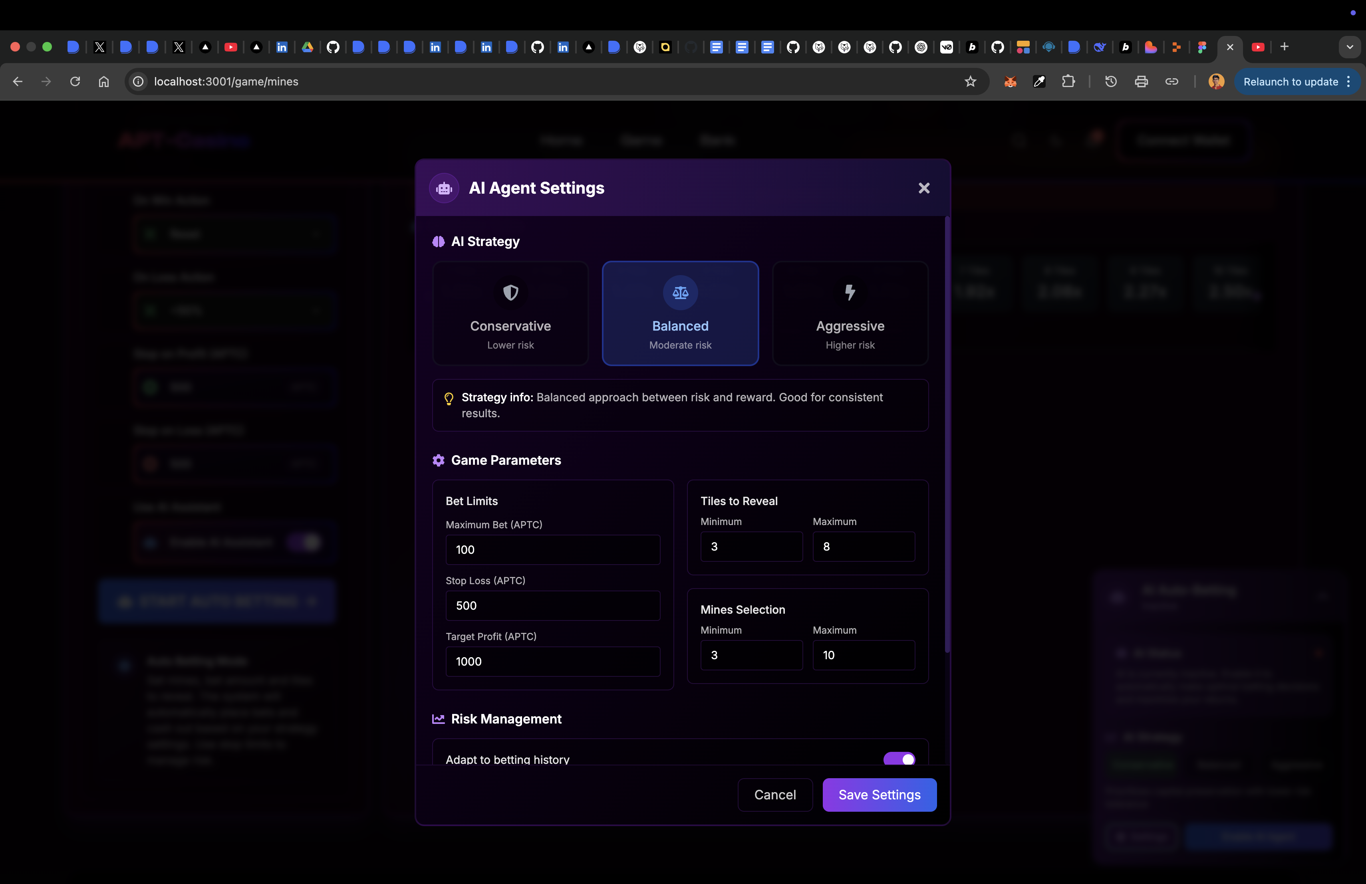The width and height of the screenshot is (1366, 884).
Task: Reload the page
Action: coord(75,81)
